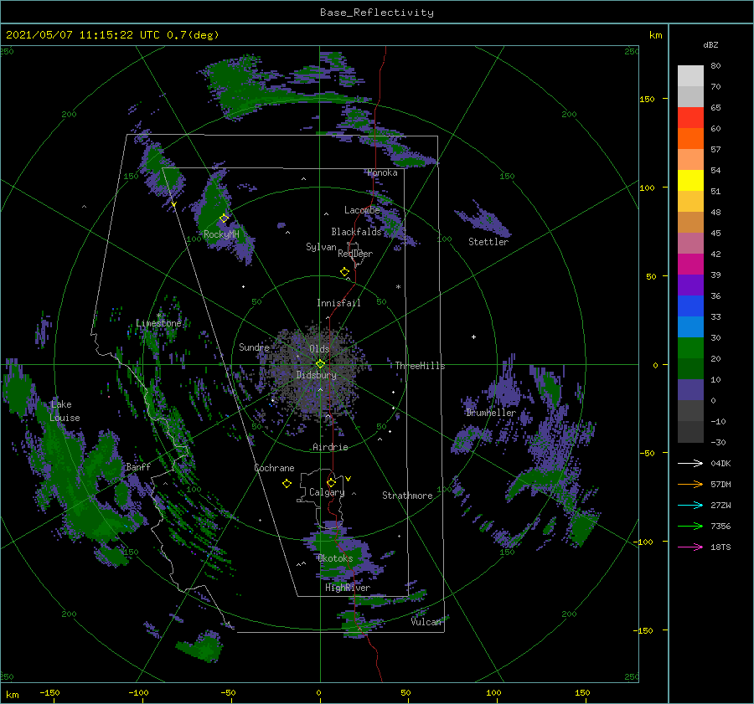Click the Didsbury label

click(x=316, y=375)
